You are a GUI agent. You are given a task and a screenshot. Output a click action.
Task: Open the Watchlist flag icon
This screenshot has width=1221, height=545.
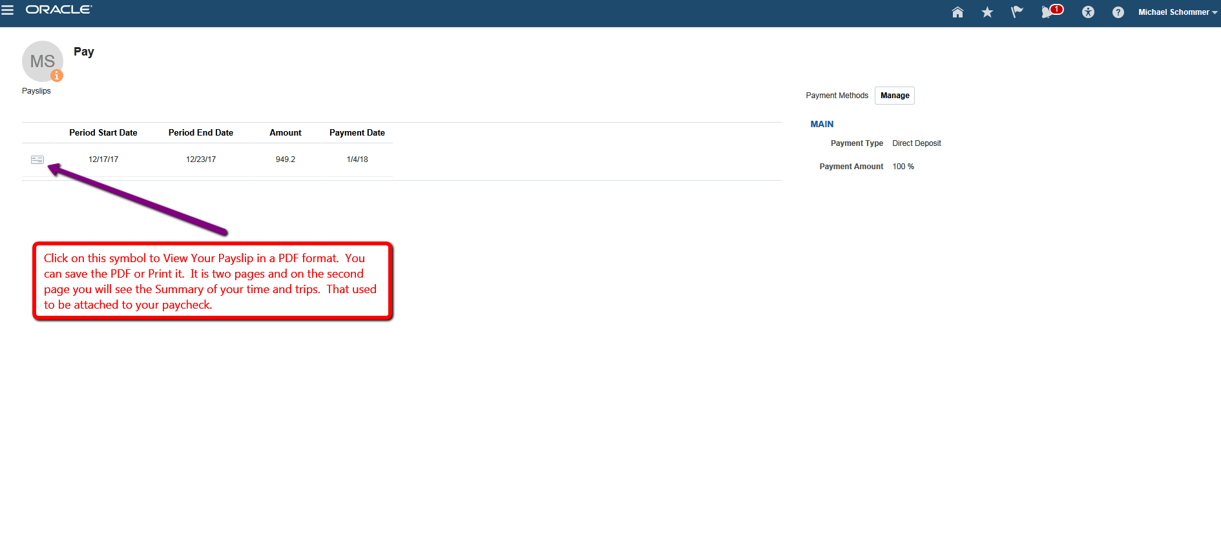pyautogui.click(x=1017, y=12)
